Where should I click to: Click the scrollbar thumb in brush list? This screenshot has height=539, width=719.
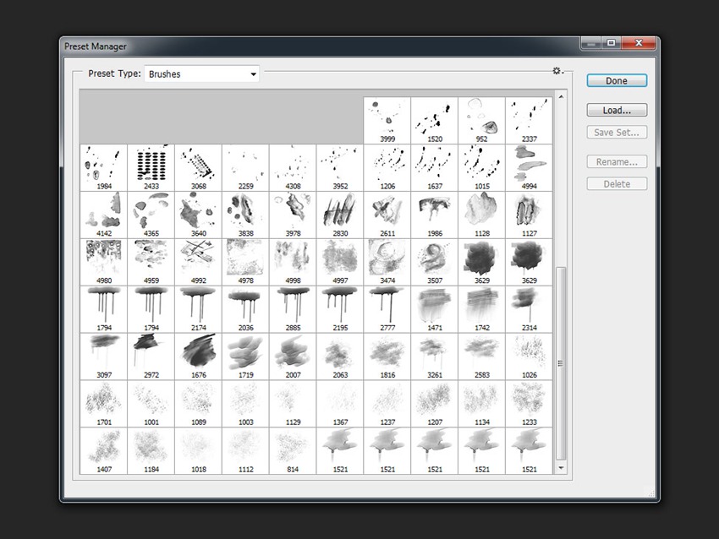point(560,363)
